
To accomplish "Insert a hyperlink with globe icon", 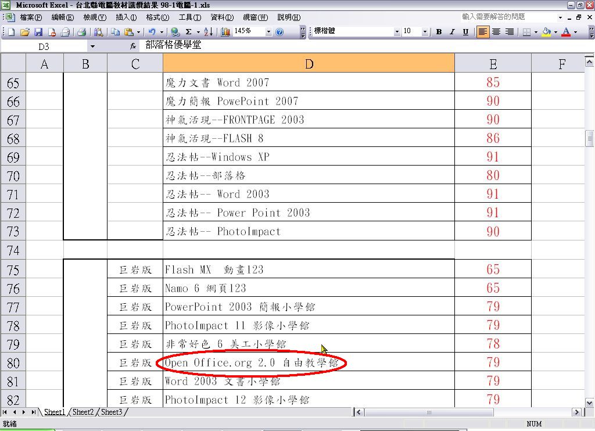I will [175, 32].
